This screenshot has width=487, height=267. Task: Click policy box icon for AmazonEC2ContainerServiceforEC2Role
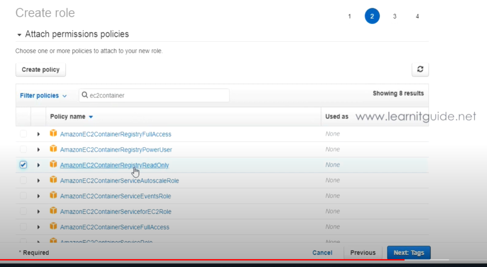(x=54, y=211)
